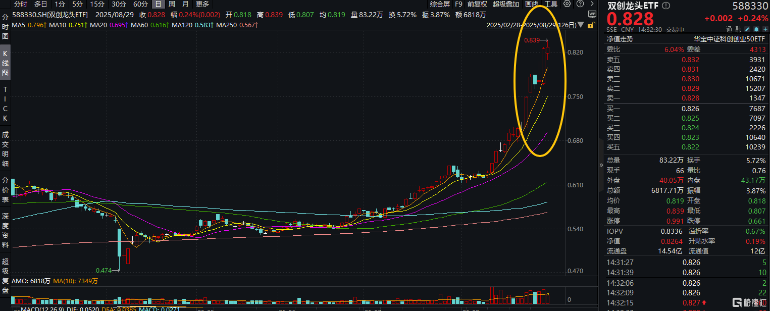Image resolution: width=770 pixels, height=311 pixels.
Task: Switch to the 多日 period tab
Action: (41, 4)
